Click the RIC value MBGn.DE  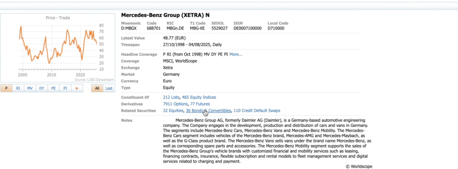[x=175, y=28]
